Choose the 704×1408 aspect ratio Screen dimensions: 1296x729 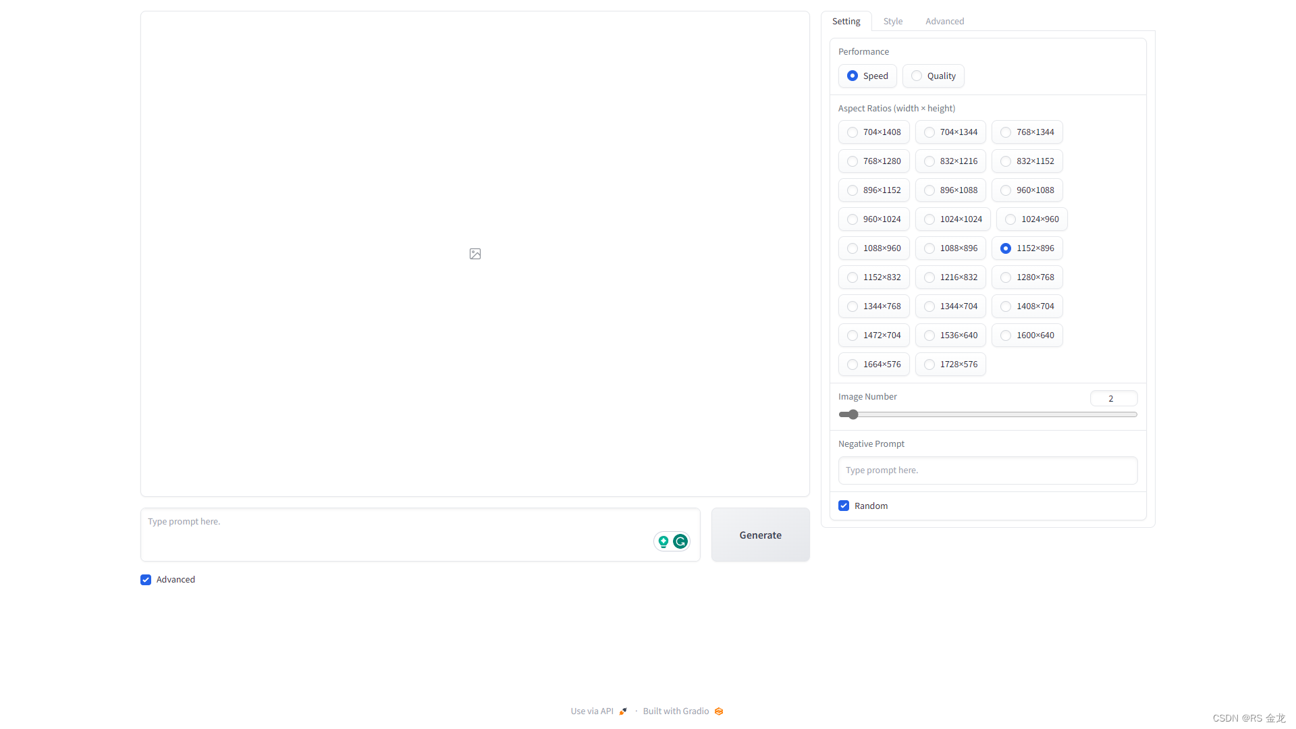pyautogui.click(x=853, y=132)
